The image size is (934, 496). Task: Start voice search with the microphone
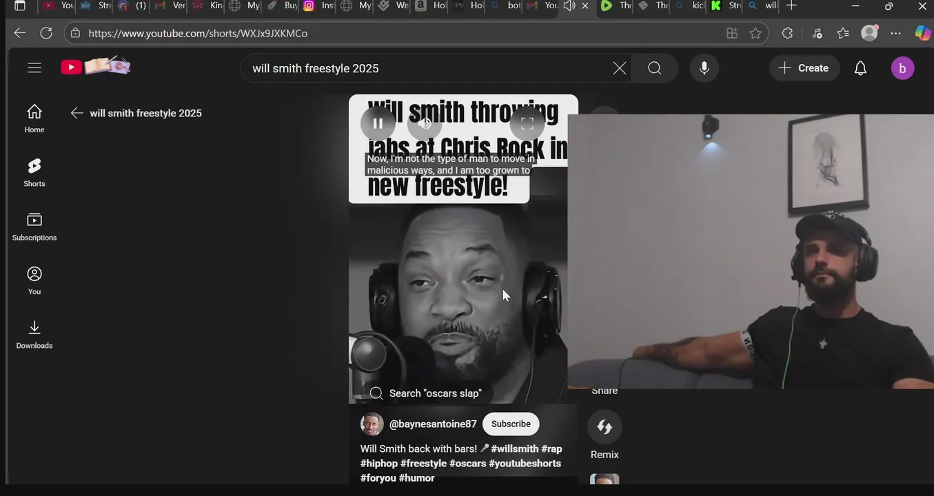(x=704, y=68)
